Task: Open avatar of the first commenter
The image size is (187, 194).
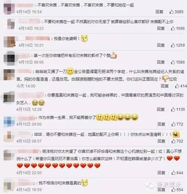Action: (x=9, y=9)
